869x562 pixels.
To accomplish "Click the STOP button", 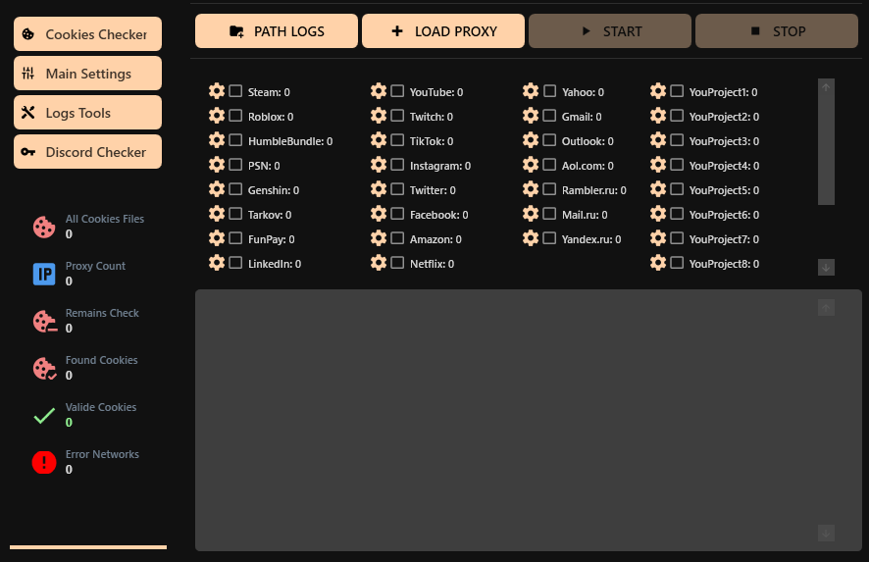I will 777,31.
